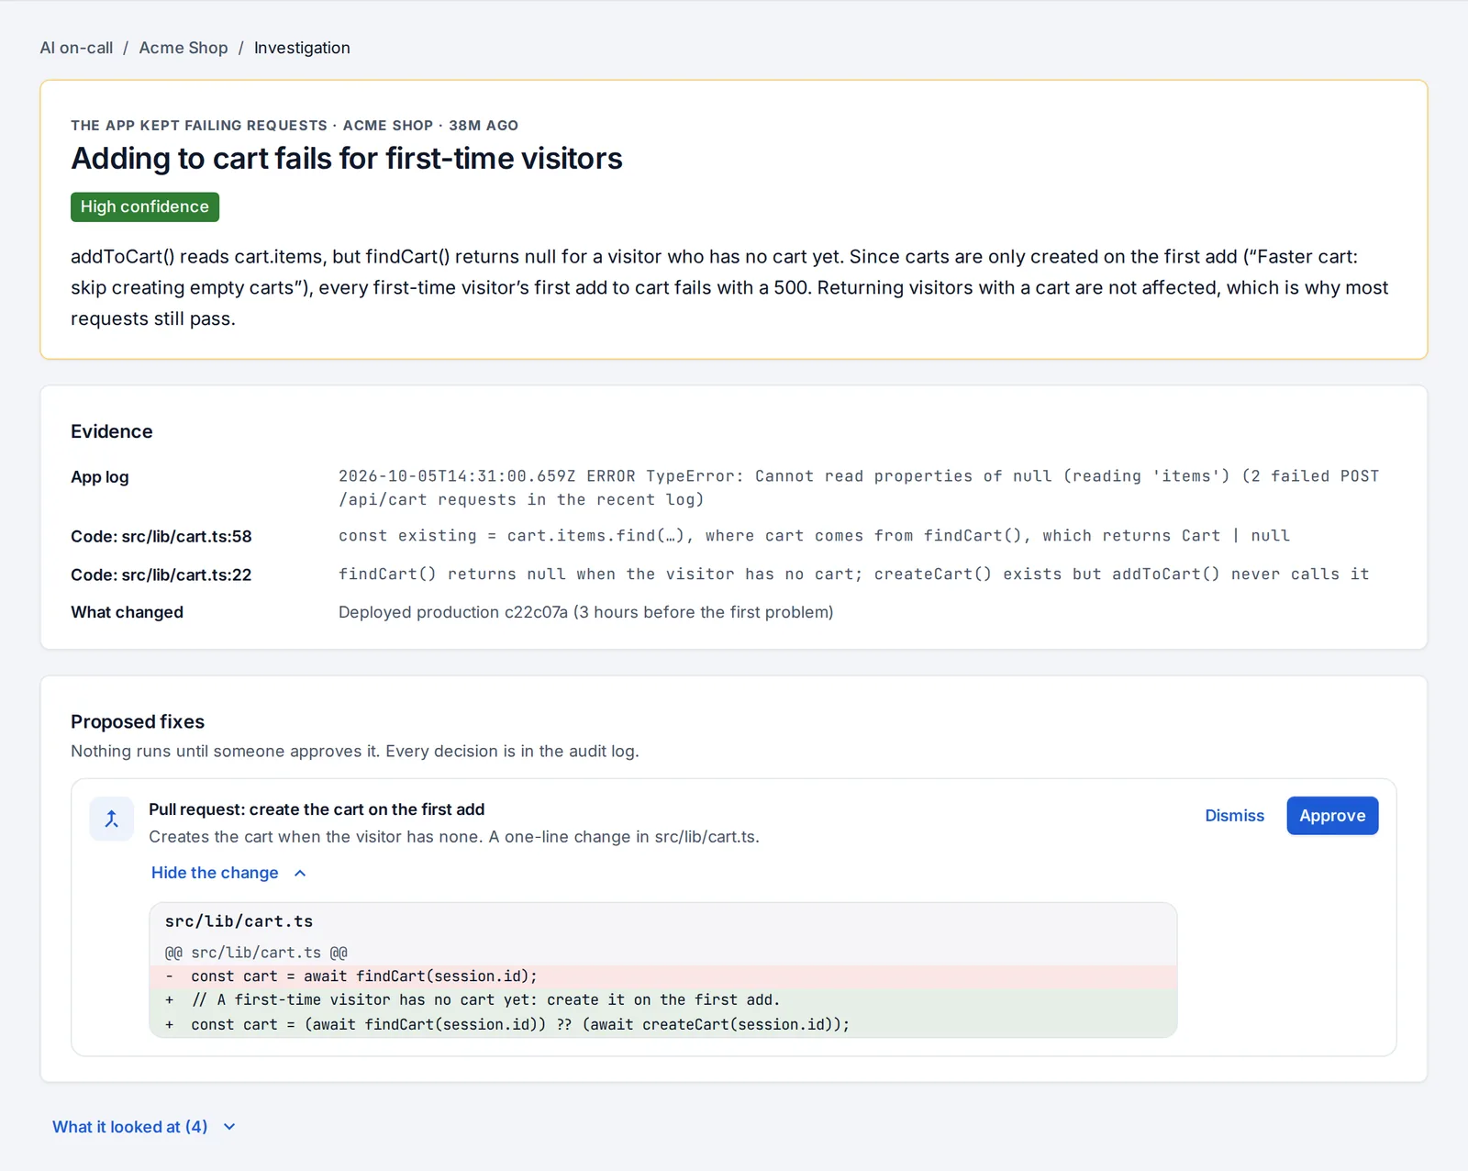The image size is (1468, 1171).
Task: Click the root cause summary paragraph
Action: coord(730,287)
